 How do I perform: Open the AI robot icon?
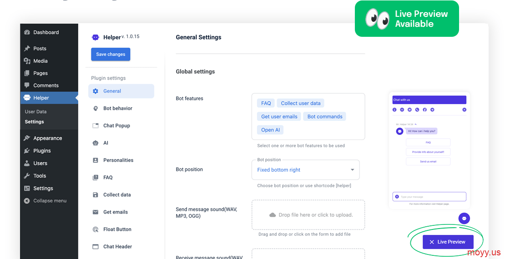(x=96, y=143)
